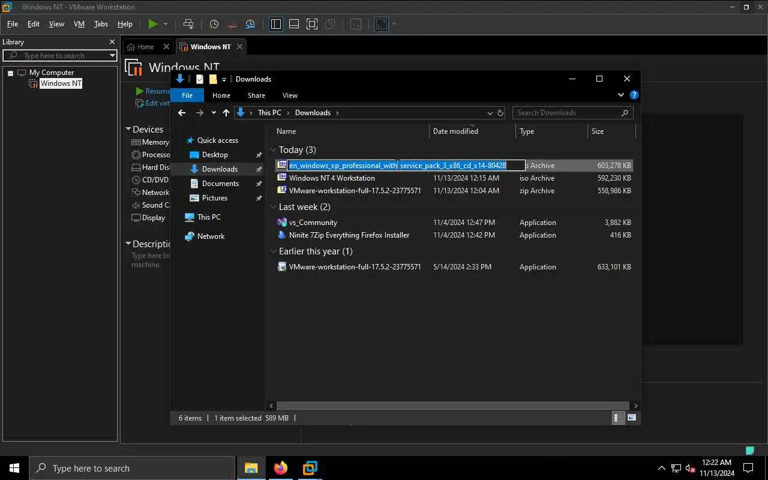
Task: Enter full screen mode icon in VMware toolbar
Action: click(x=312, y=24)
